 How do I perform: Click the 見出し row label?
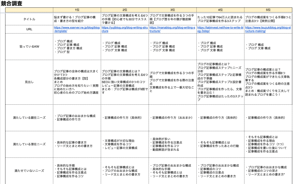pyautogui.click(x=29, y=82)
